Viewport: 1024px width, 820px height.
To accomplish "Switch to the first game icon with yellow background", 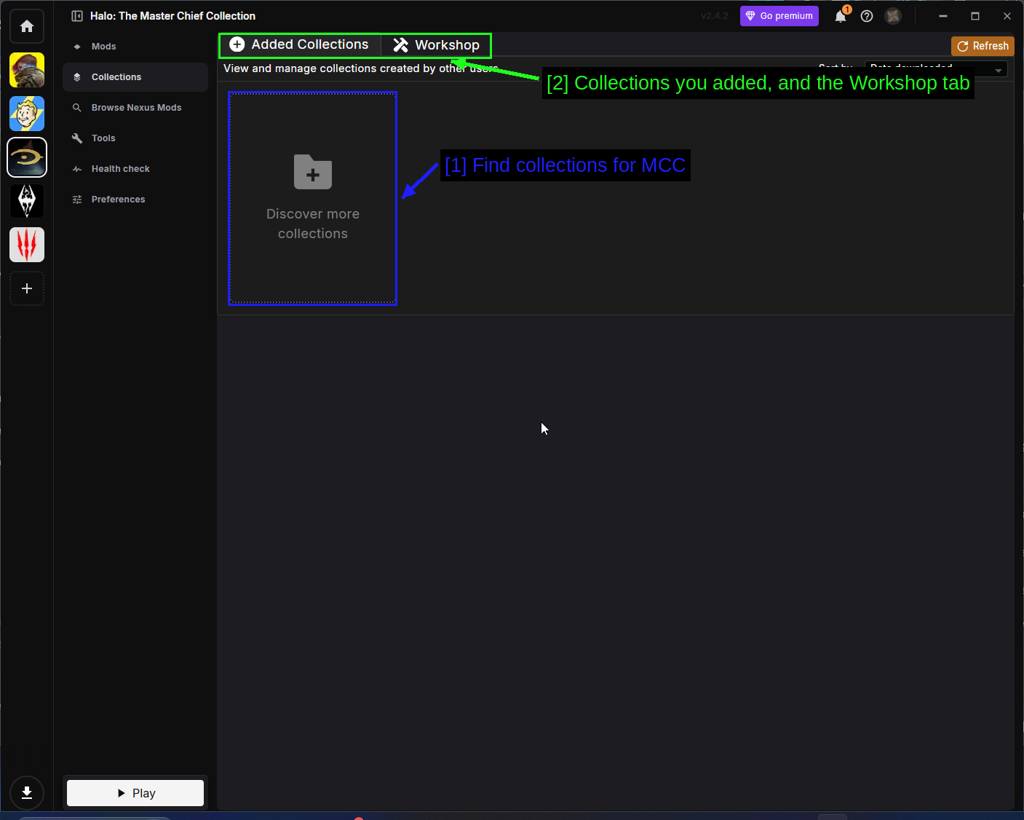I will (x=27, y=70).
